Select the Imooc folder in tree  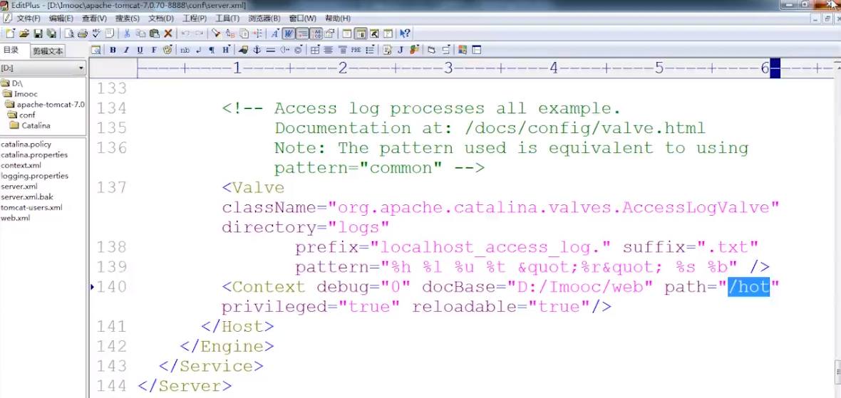[x=25, y=94]
